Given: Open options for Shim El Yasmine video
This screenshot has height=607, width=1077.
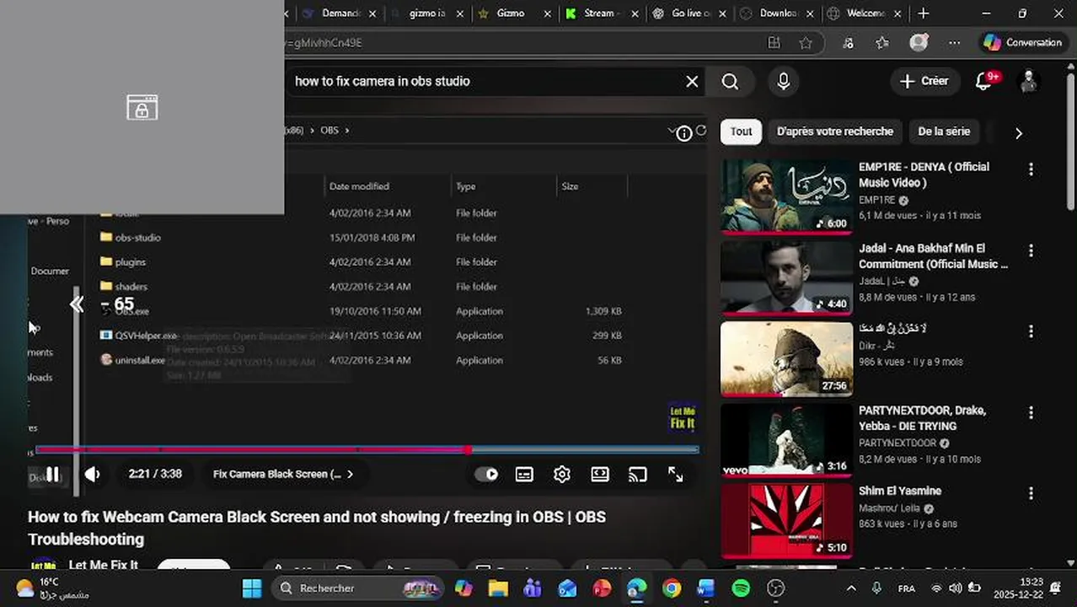Looking at the screenshot, I should point(1031,494).
